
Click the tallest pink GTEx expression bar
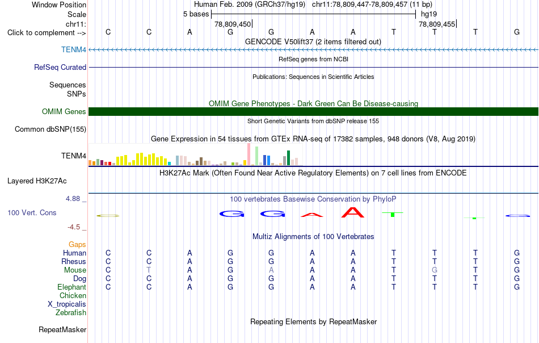click(x=249, y=154)
